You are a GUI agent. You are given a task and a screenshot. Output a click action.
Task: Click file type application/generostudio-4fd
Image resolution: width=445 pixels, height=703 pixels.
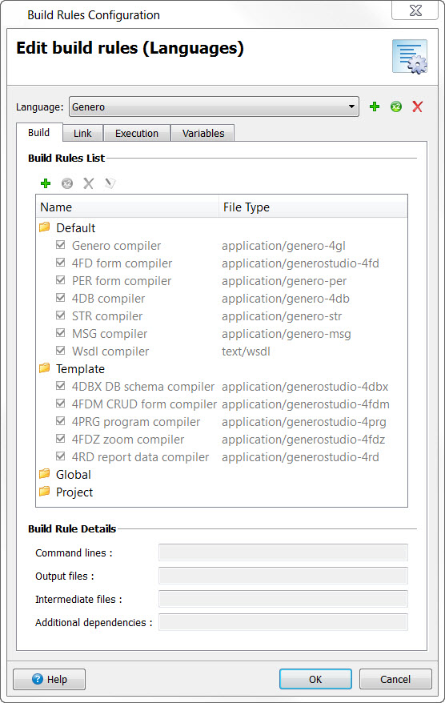point(300,263)
